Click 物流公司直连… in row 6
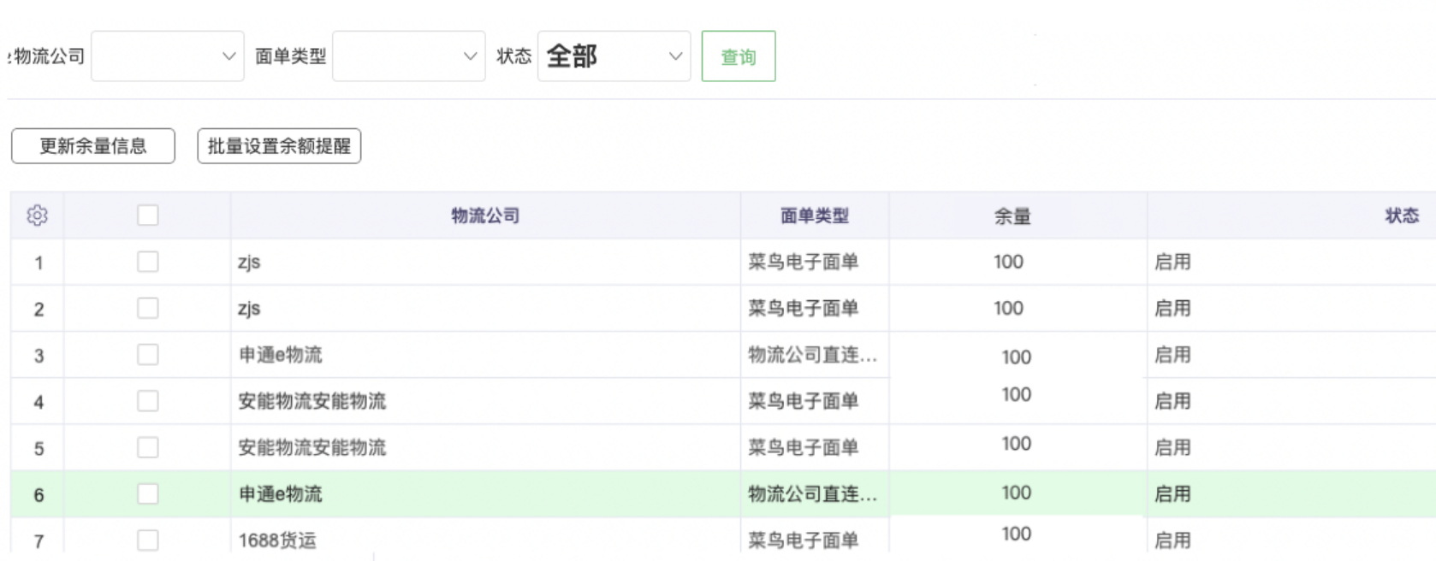The height and width of the screenshot is (561, 1436). (813, 493)
